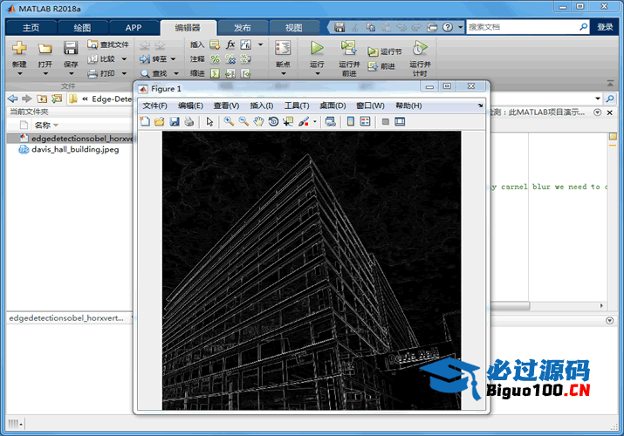
Task: Open the Go To (转至) dropdown
Action: coord(172,59)
